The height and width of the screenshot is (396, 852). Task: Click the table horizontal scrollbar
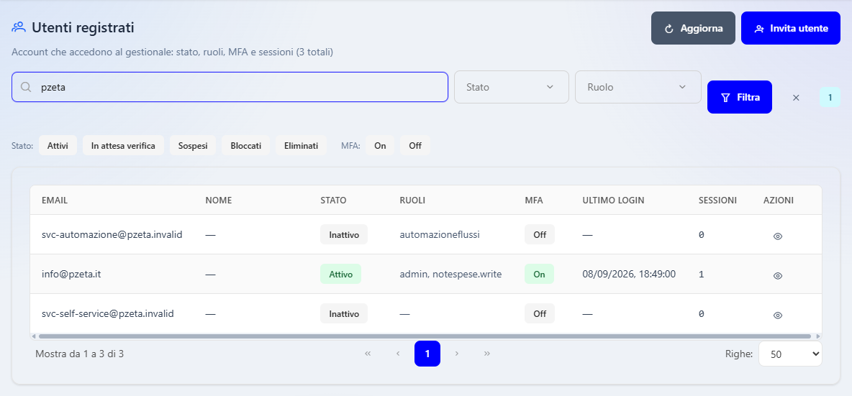[425, 336]
